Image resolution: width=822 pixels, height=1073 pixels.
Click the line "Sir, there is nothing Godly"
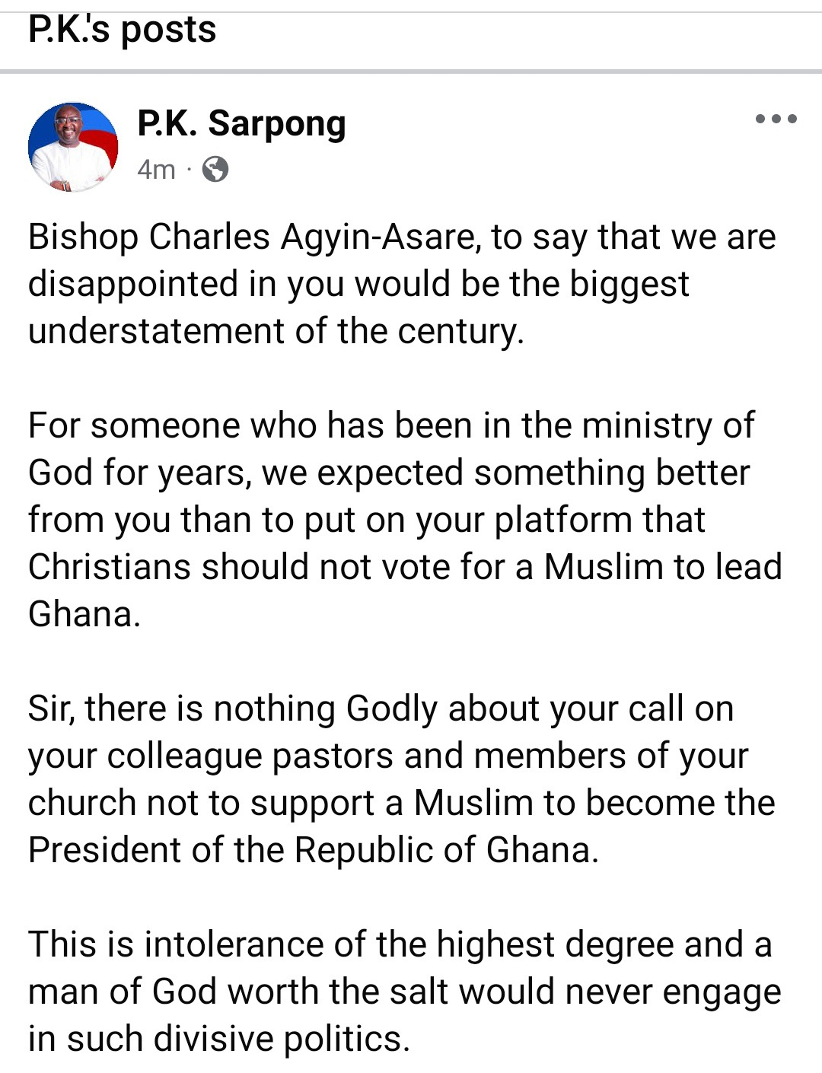pos(381,708)
